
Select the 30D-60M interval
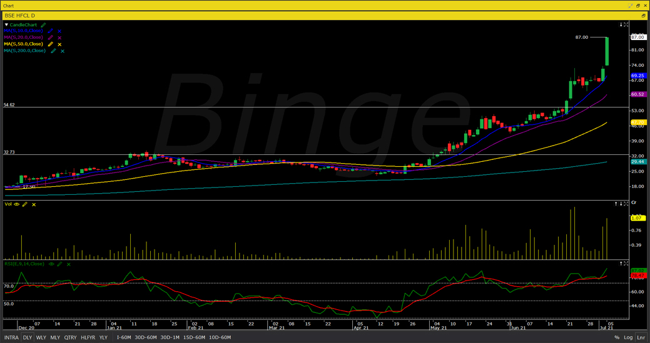[146, 337]
